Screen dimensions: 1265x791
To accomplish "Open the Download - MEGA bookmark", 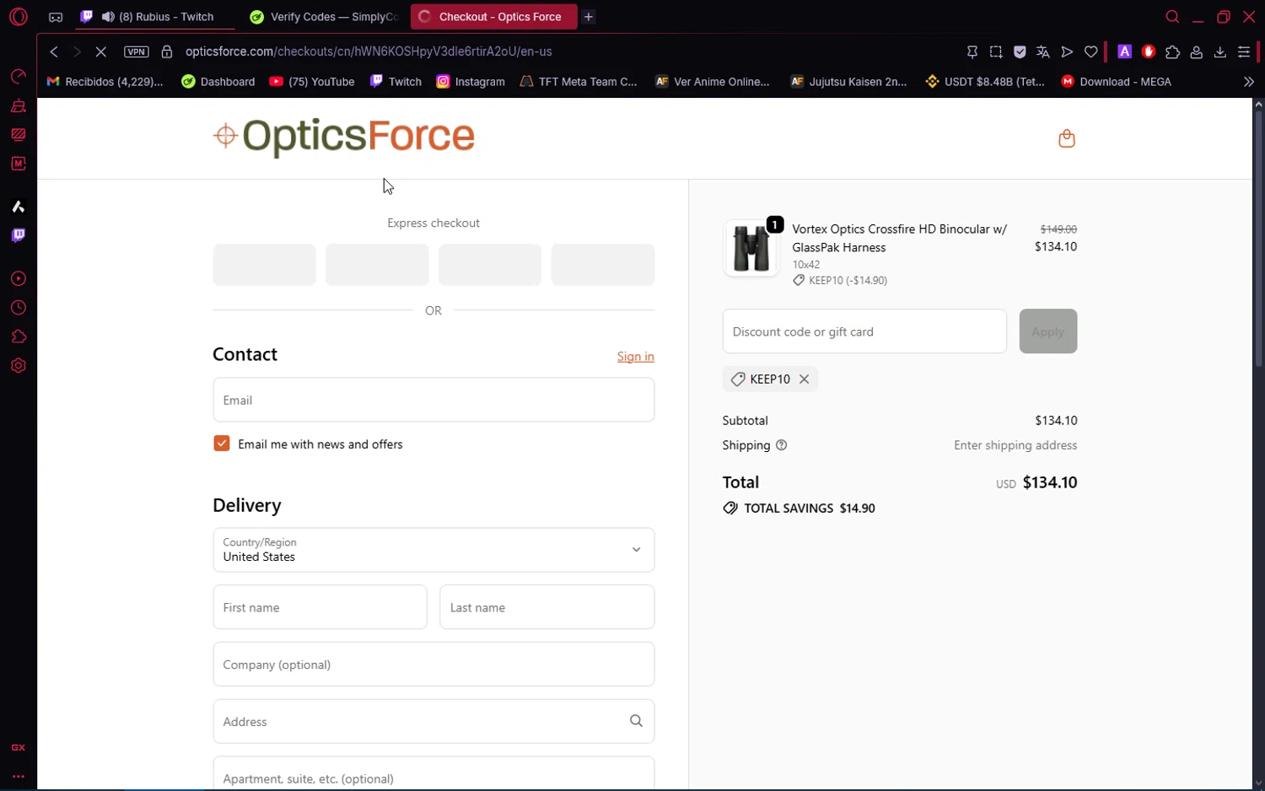I will click(1117, 82).
